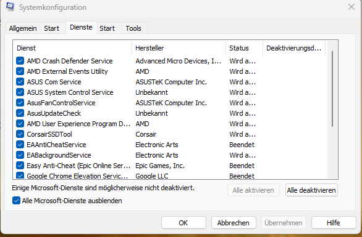Click the Alle deaktivieren button
The width and height of the screenshot is (362, 237).
click(x=311, y=190)
